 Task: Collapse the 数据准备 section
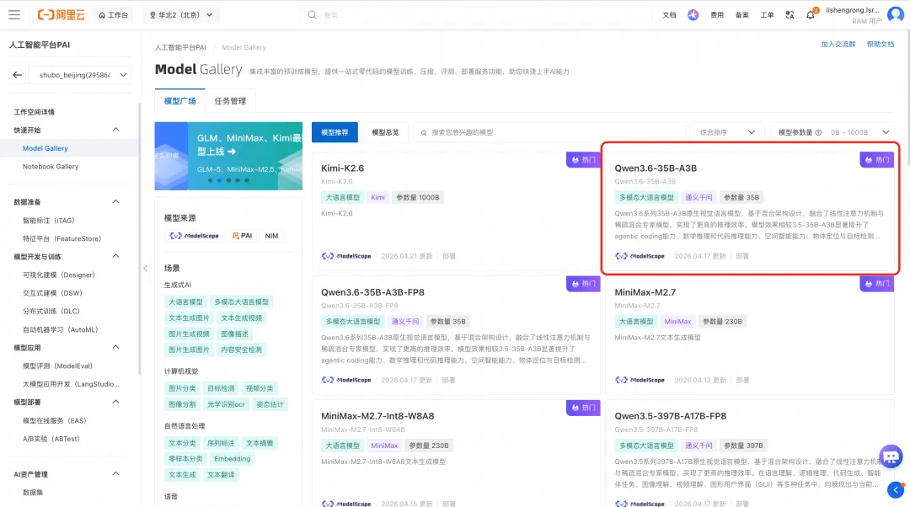[115, 202]
